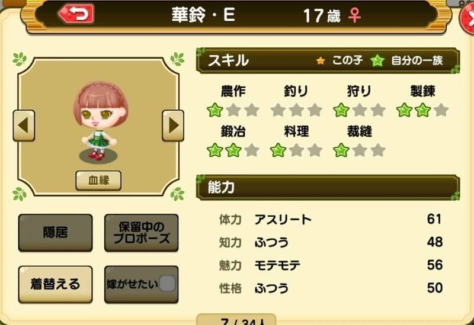This screenshot has width=474, height=325.
Task: Show the previous character with the left arrow
Action: (x=24, y=126)
